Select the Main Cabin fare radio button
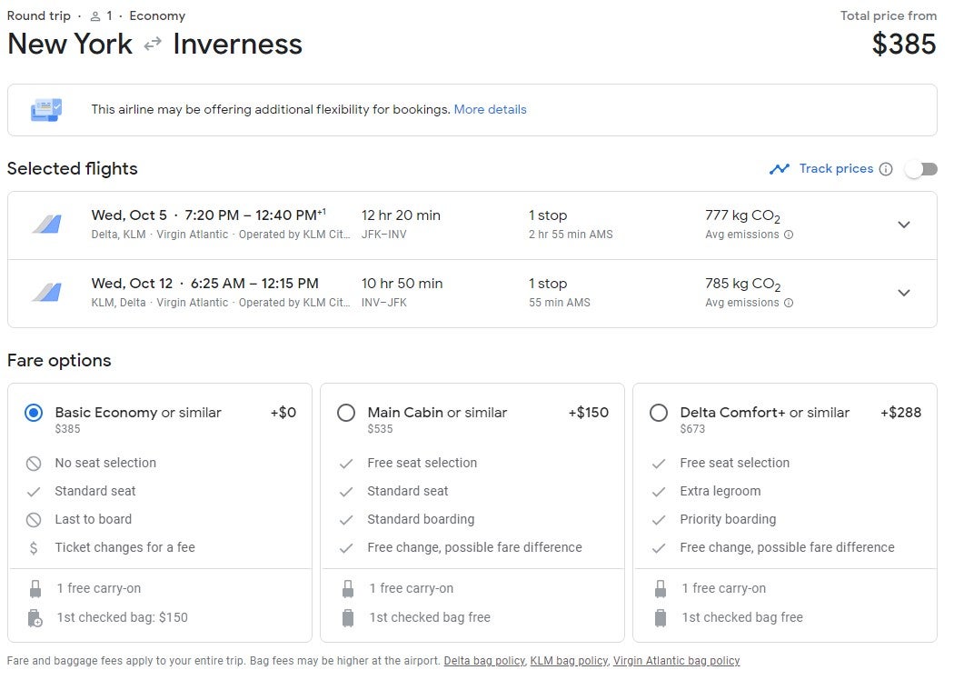 (346, 413)
